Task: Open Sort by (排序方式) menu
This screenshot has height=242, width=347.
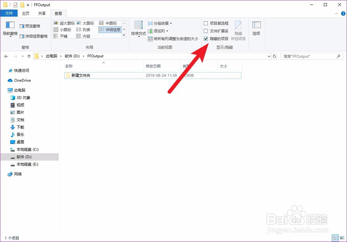Action: (x=138, y=29)
